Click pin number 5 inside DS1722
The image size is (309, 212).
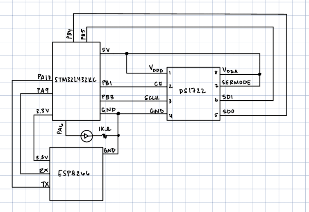[216, 115]
